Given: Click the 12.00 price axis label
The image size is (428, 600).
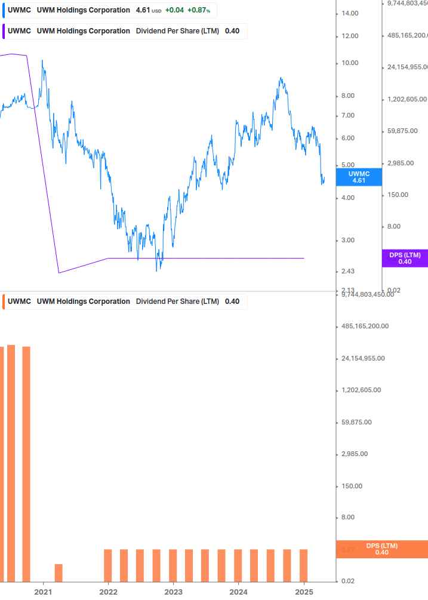Looking at the screenshot, I should pyautogui.click(x=350, y=36).
